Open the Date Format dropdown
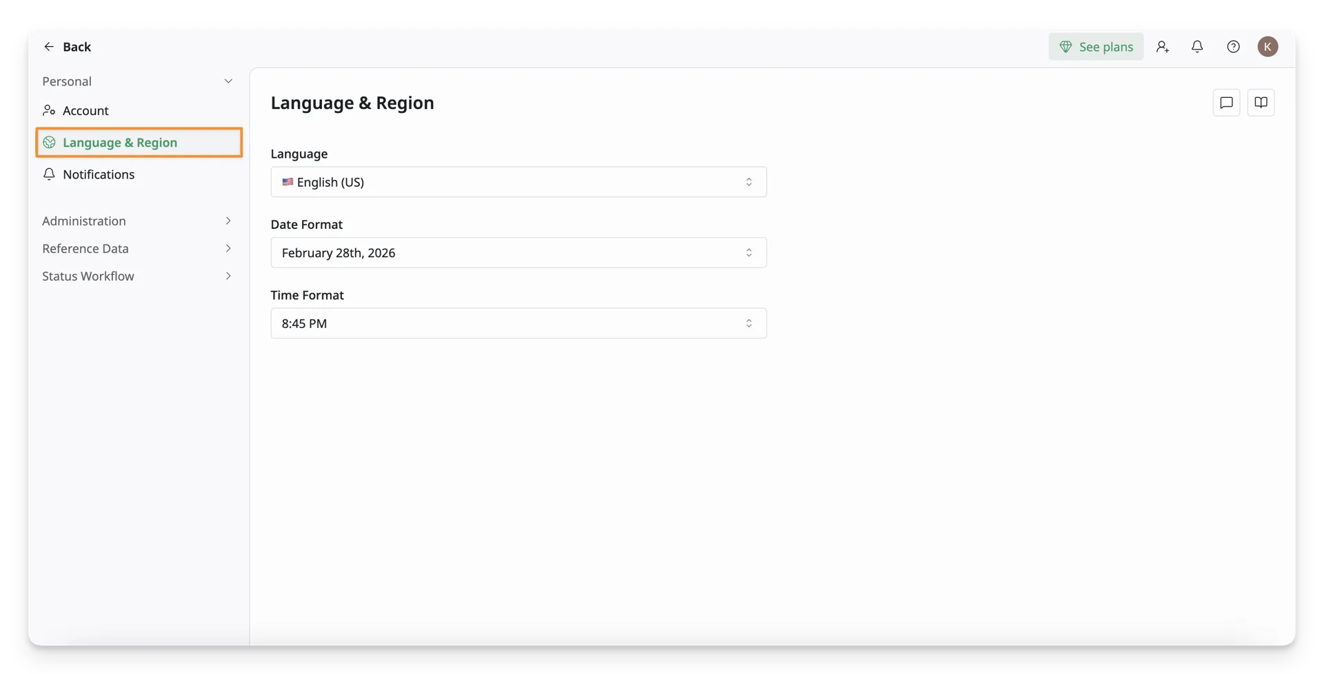This screenshot has height=674, width=1324. click(519, 253)
